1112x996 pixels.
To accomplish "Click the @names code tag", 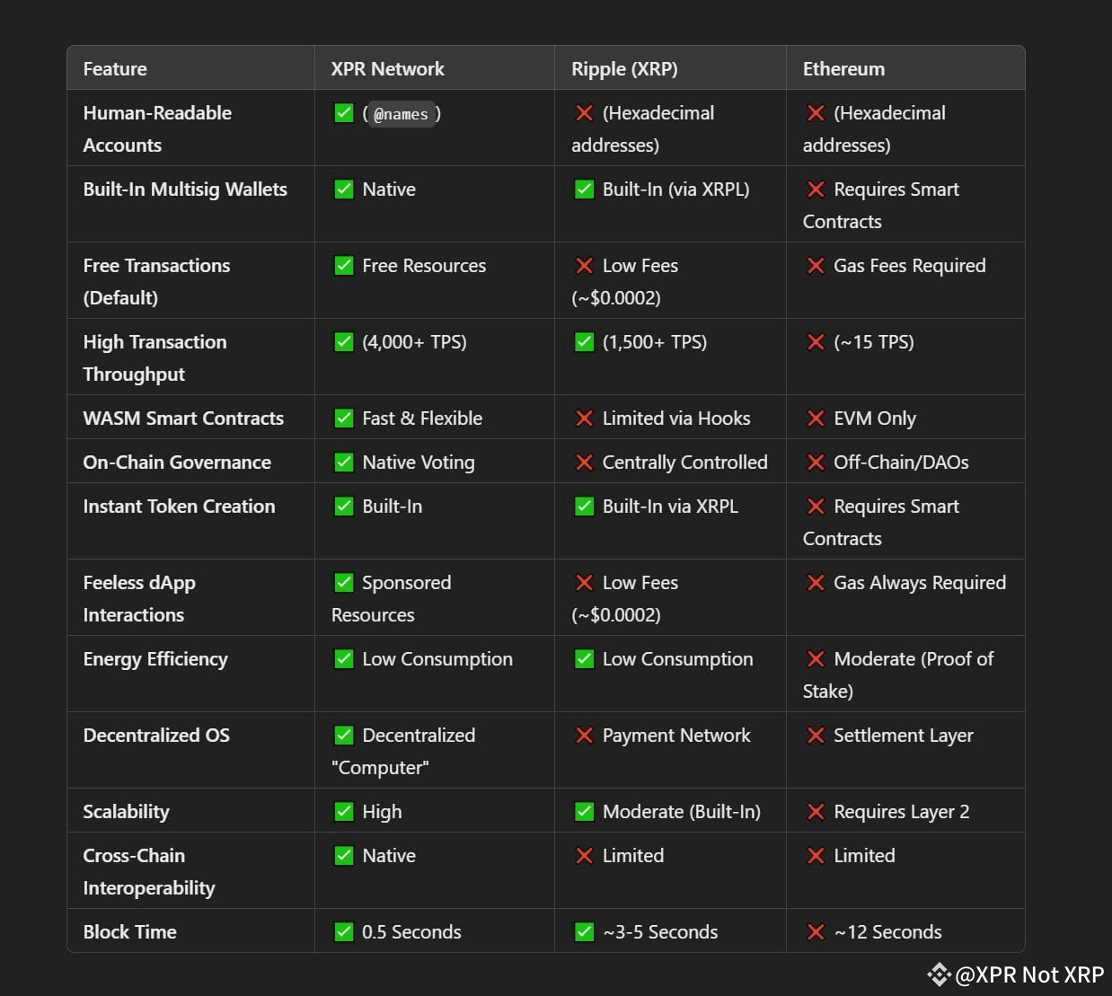I will point(401,114).
